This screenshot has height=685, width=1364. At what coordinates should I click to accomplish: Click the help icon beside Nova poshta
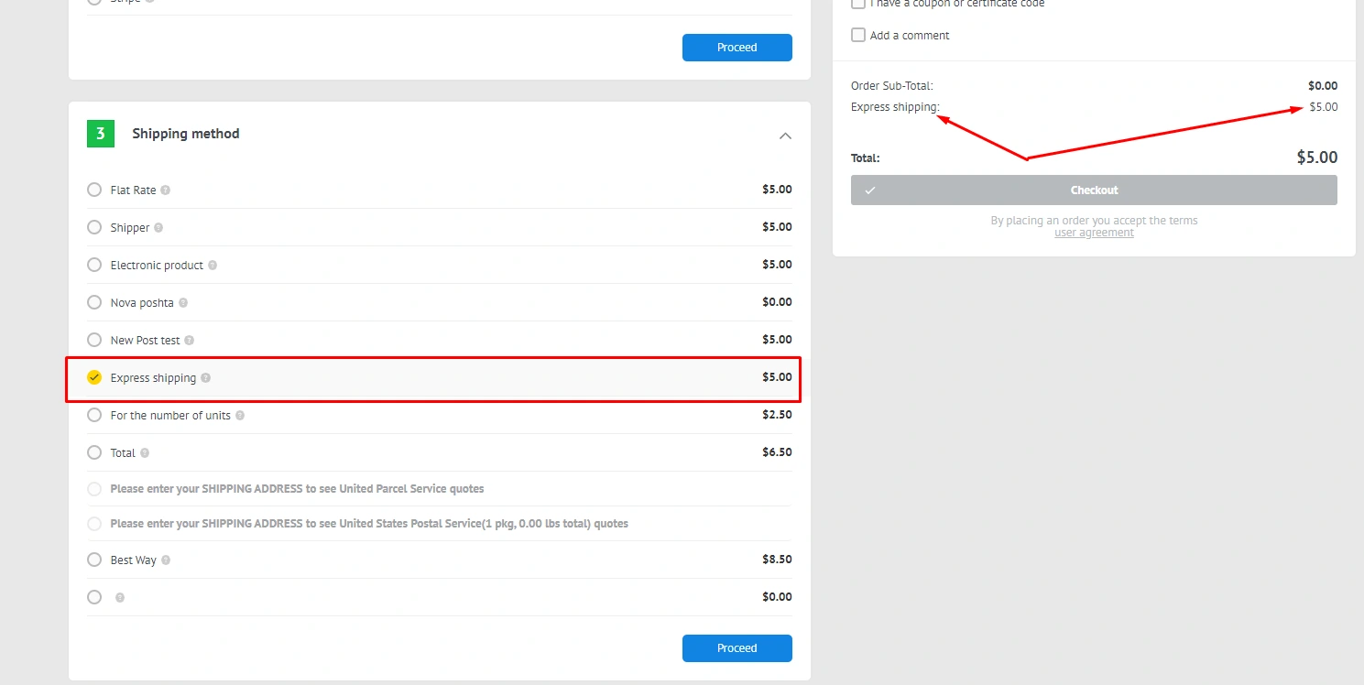183,303
